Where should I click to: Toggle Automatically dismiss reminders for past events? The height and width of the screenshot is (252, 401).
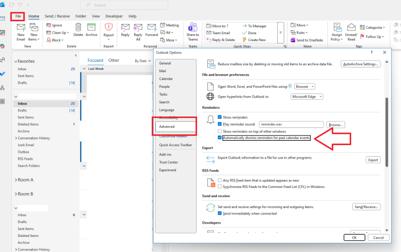point(220,138)
